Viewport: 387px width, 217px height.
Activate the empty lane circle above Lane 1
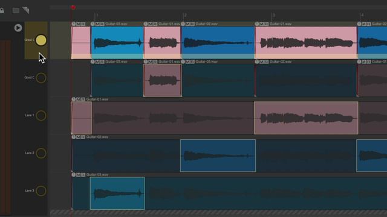tap(41, 78)
